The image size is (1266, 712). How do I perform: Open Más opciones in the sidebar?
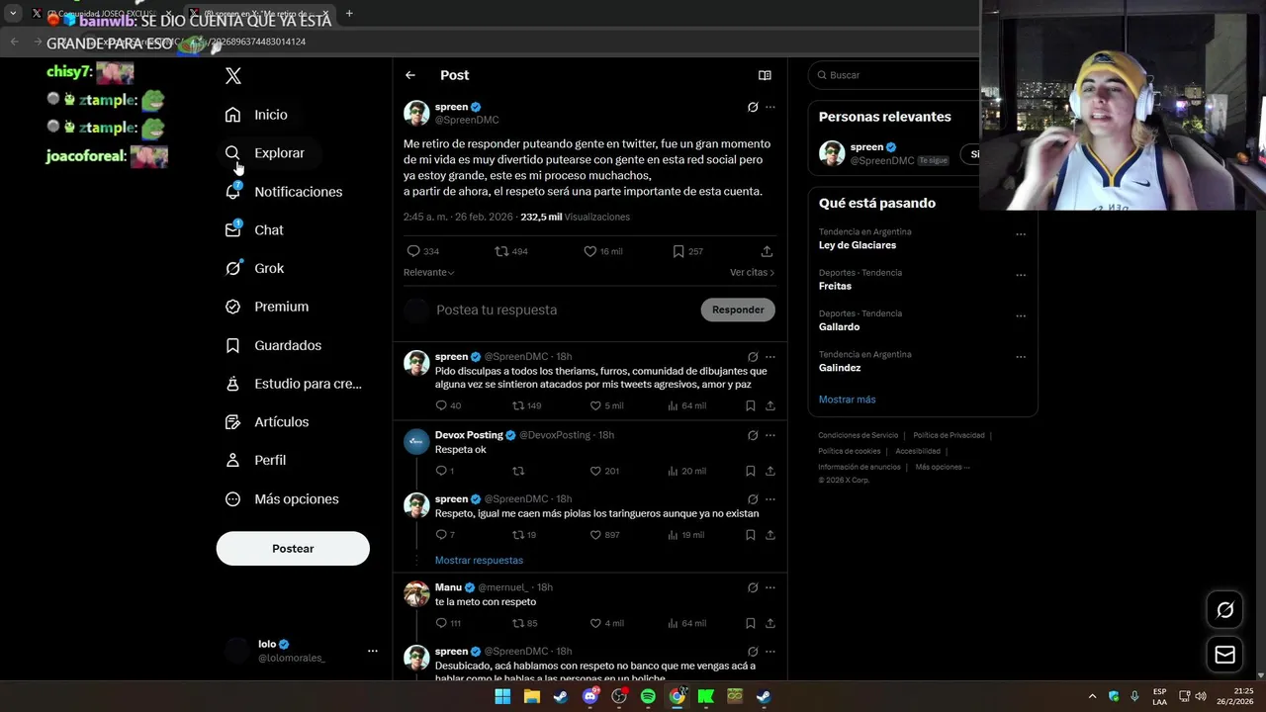click(282, 499)
